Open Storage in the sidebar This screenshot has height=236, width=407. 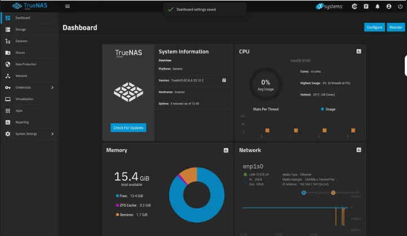pyautogui.click(x=20, y=29)
